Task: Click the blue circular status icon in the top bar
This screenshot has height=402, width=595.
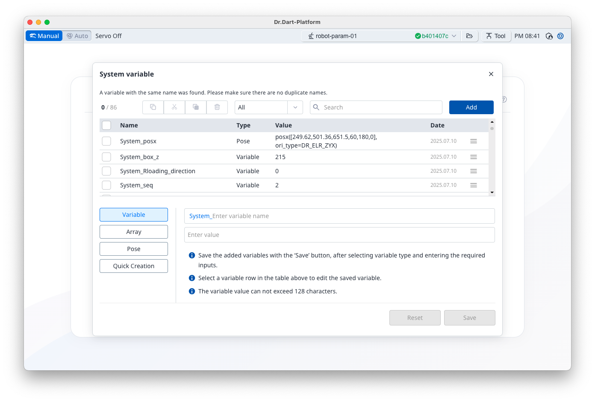Action: point(560,36)
